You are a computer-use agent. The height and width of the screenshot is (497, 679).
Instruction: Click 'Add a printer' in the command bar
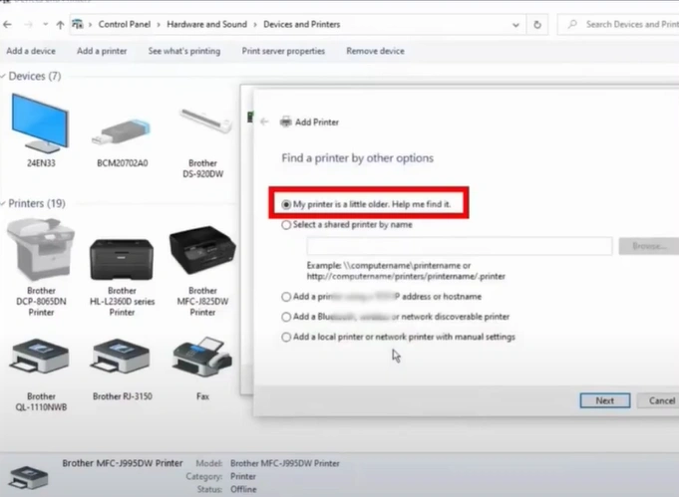pyautogui.click(x=102, y=51)
